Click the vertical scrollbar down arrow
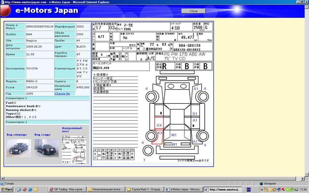This screenshot has height=193, width=309. coord(307,175)
